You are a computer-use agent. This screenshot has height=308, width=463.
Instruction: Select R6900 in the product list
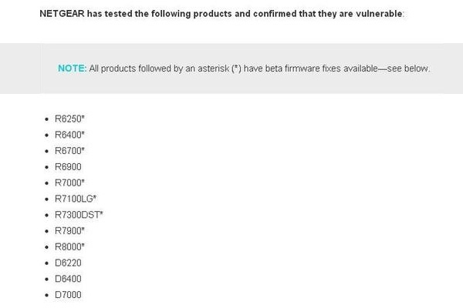[x=68, y=167]
